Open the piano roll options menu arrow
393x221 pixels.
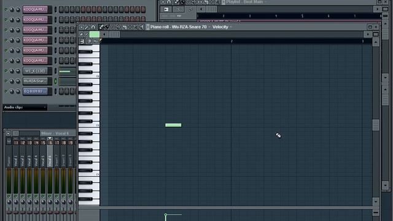(x=82, y=27)
